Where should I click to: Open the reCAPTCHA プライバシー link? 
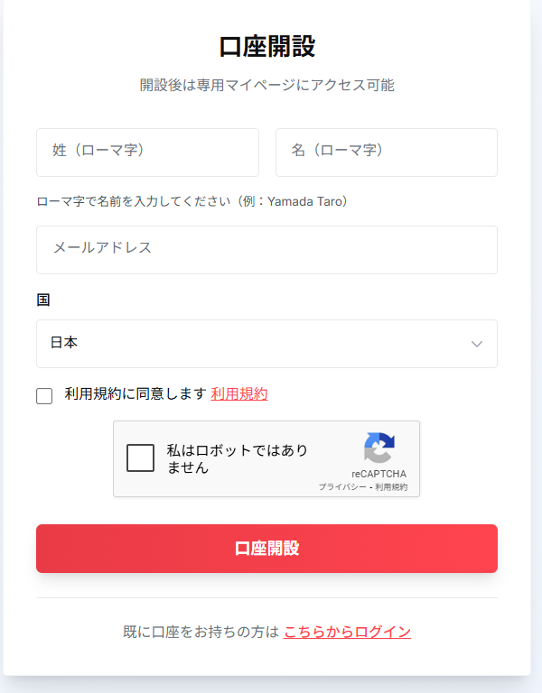tap(341, 487)
